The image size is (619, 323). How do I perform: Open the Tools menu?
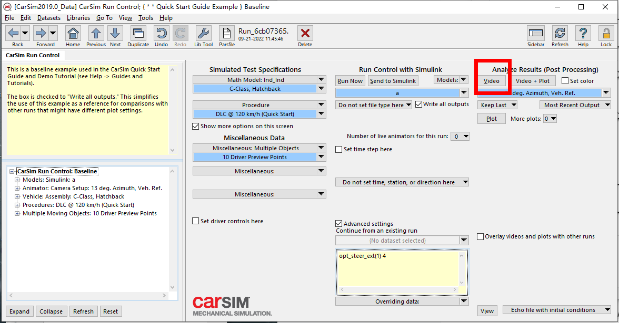pyautogui.click(x=146, y=18)
